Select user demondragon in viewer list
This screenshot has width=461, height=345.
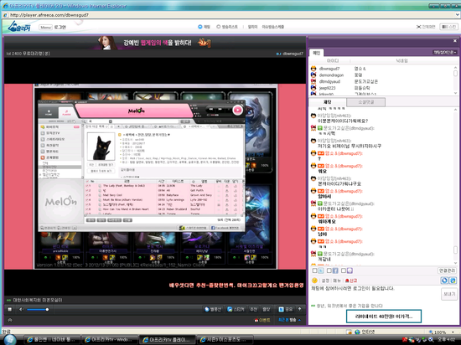tap(331, 75)
